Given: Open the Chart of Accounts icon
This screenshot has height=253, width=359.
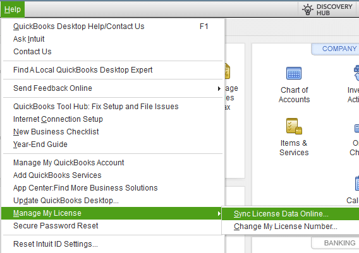Looking at the screenshot, I should [294, 73].
